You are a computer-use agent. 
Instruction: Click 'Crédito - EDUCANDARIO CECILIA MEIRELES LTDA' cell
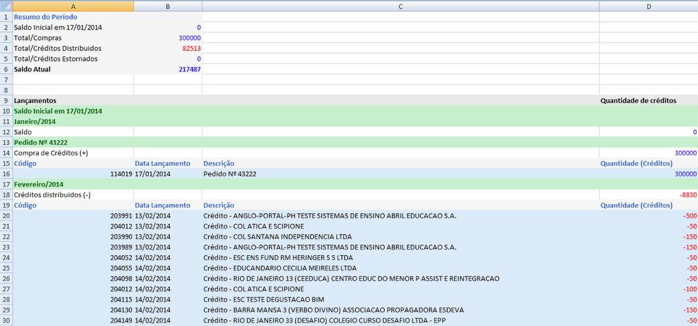pos(280,268)
